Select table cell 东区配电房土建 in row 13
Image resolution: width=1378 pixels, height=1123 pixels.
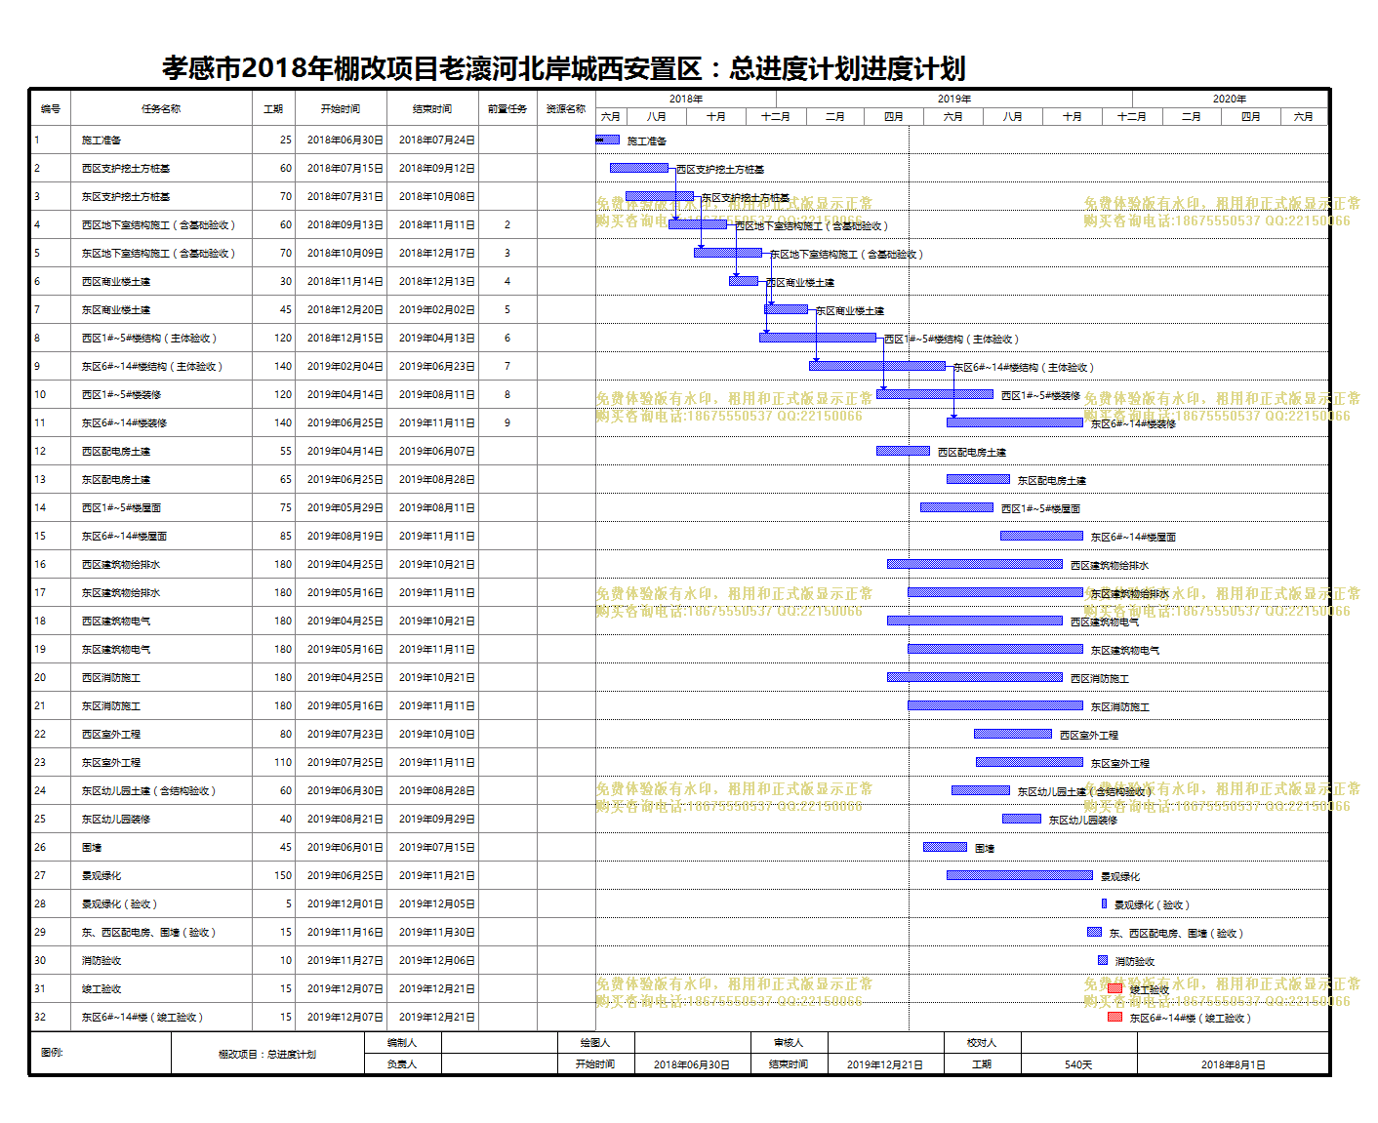pos(116,480)
